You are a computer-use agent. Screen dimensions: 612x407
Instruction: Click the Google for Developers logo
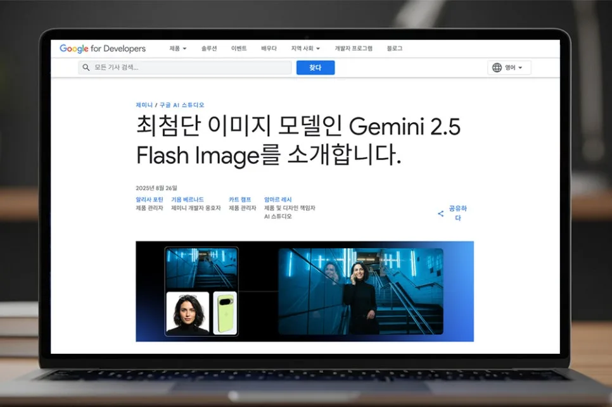pyautogui.click(x=103, y=49)
